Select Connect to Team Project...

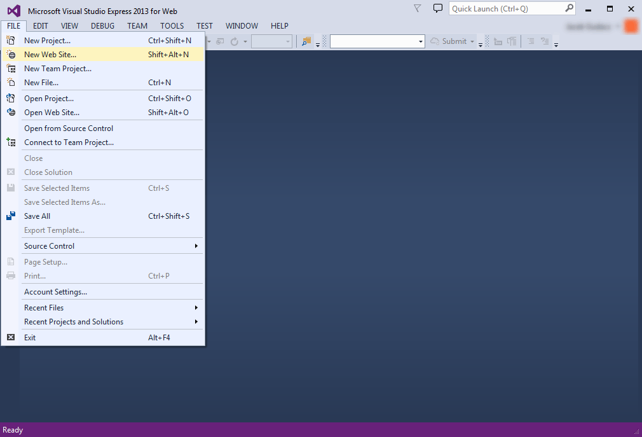[x=103, y=142]
